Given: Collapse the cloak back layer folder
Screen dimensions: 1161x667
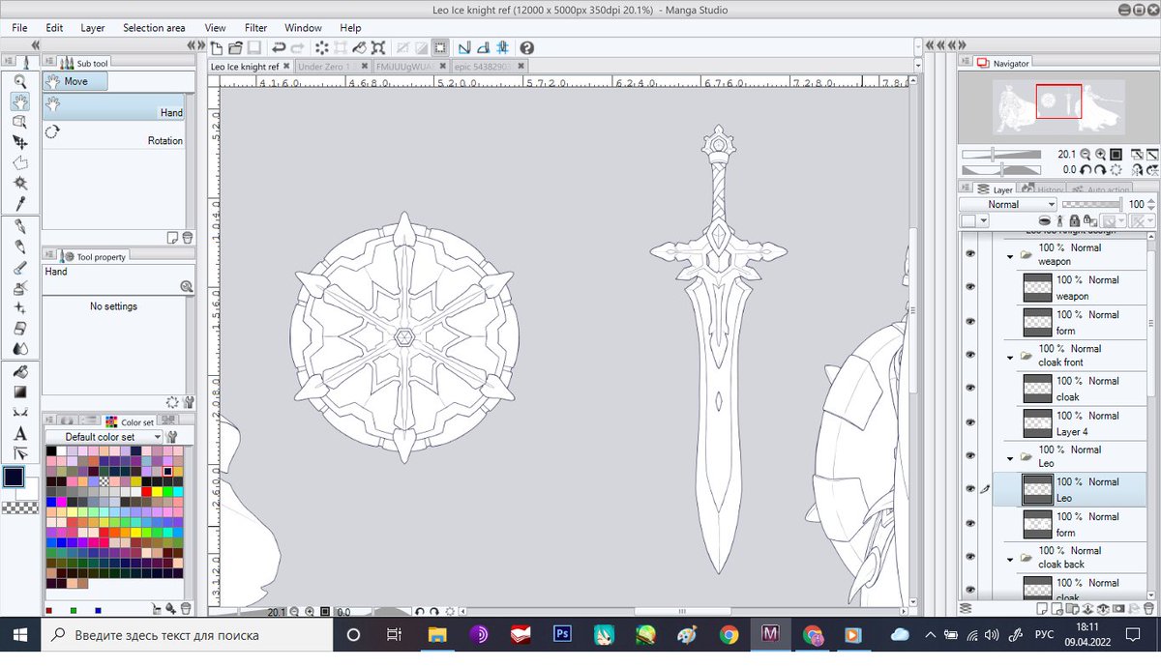Looking at the screenshot, I should [1010, 559].
